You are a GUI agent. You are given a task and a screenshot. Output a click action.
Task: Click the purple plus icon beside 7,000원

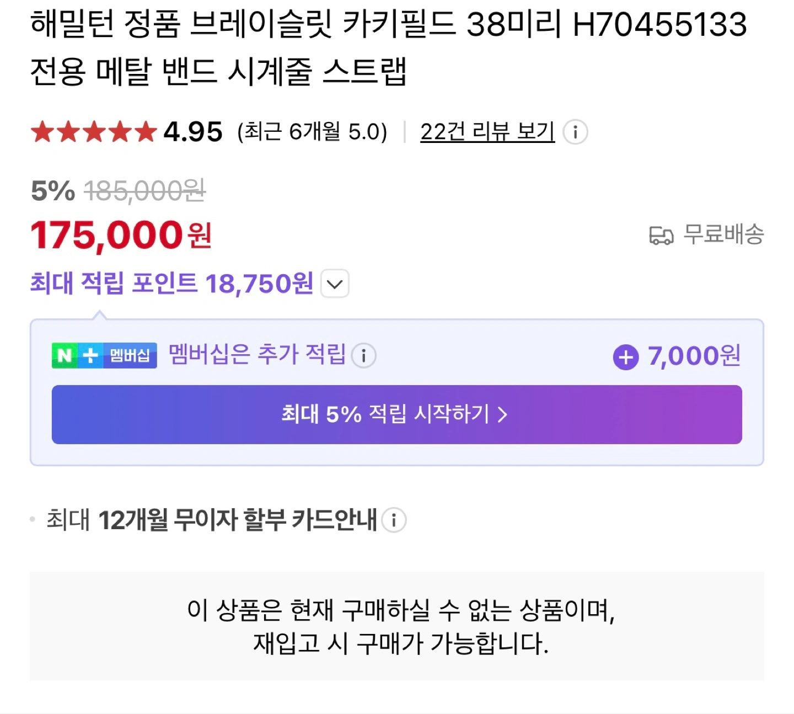[x=626, y=357]
